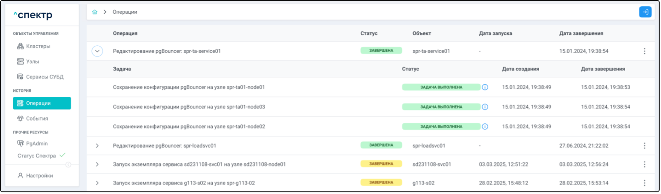Screen dimensions: 661x194
Task: Expand the sd231108-svc01 service launch row
Action: tap(97, 164)
